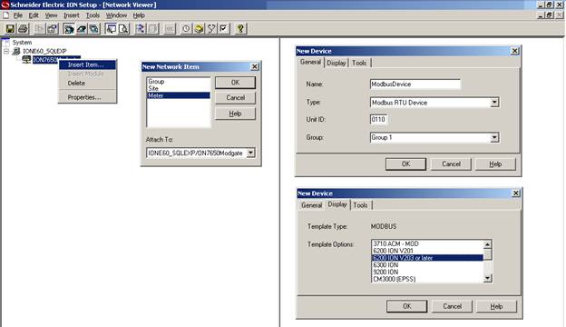Viewport: 566px width, 327px height.
Task: Open the Edit menu
Action: pyautogui.click(x=34, y=15)
